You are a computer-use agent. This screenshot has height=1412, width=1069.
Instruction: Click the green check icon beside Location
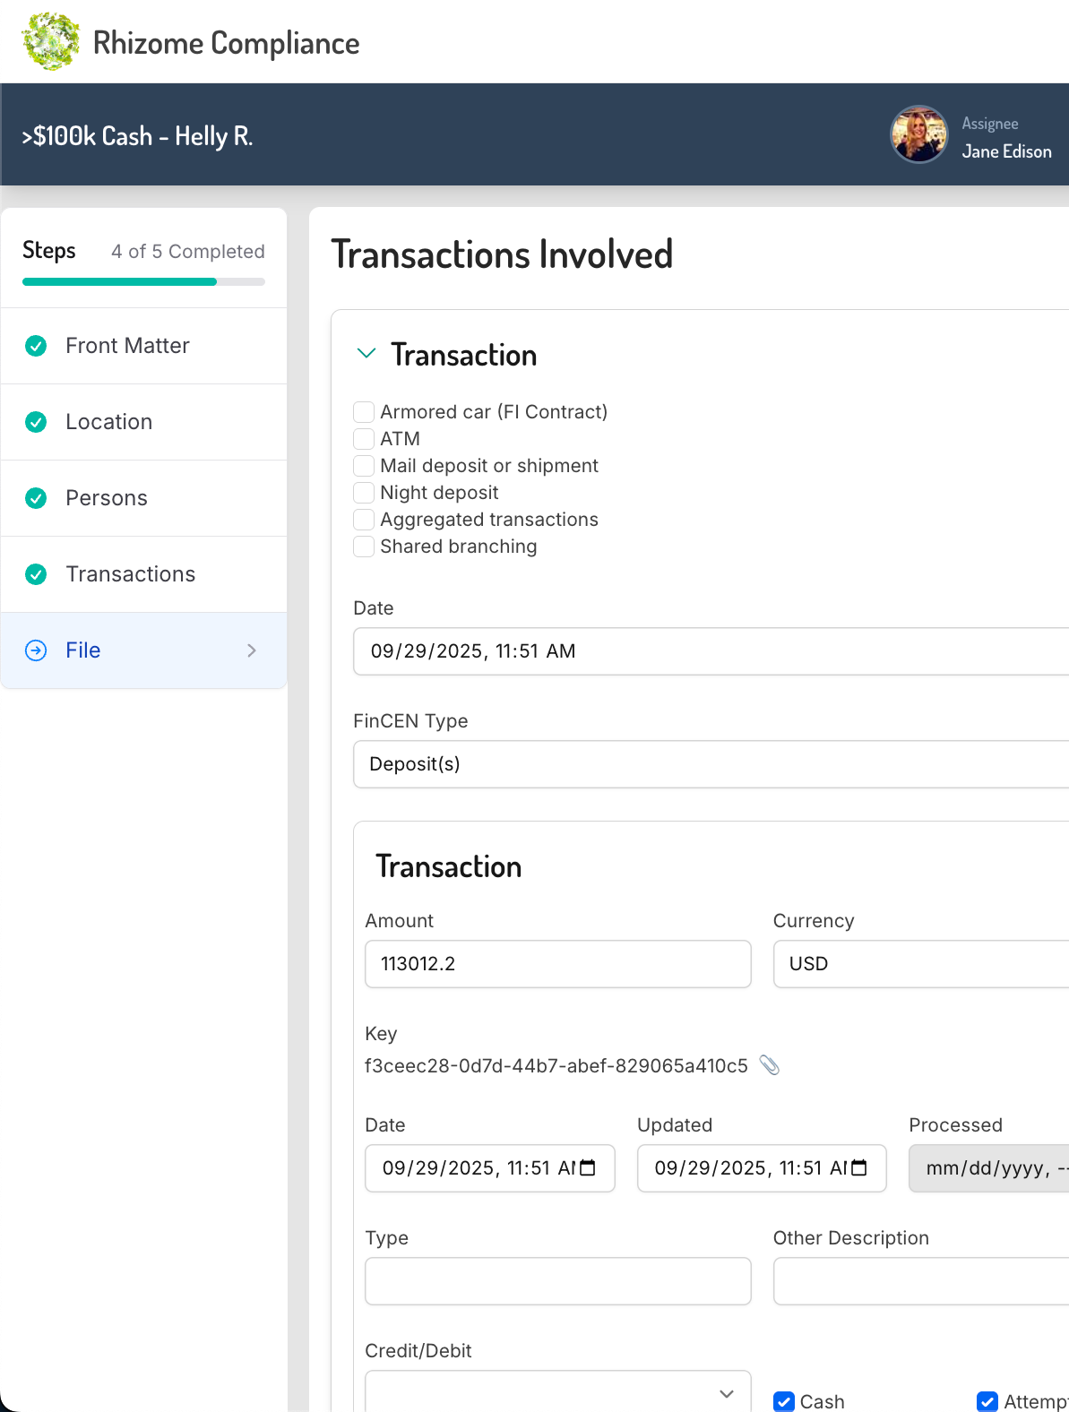click(x=36, y=422)
